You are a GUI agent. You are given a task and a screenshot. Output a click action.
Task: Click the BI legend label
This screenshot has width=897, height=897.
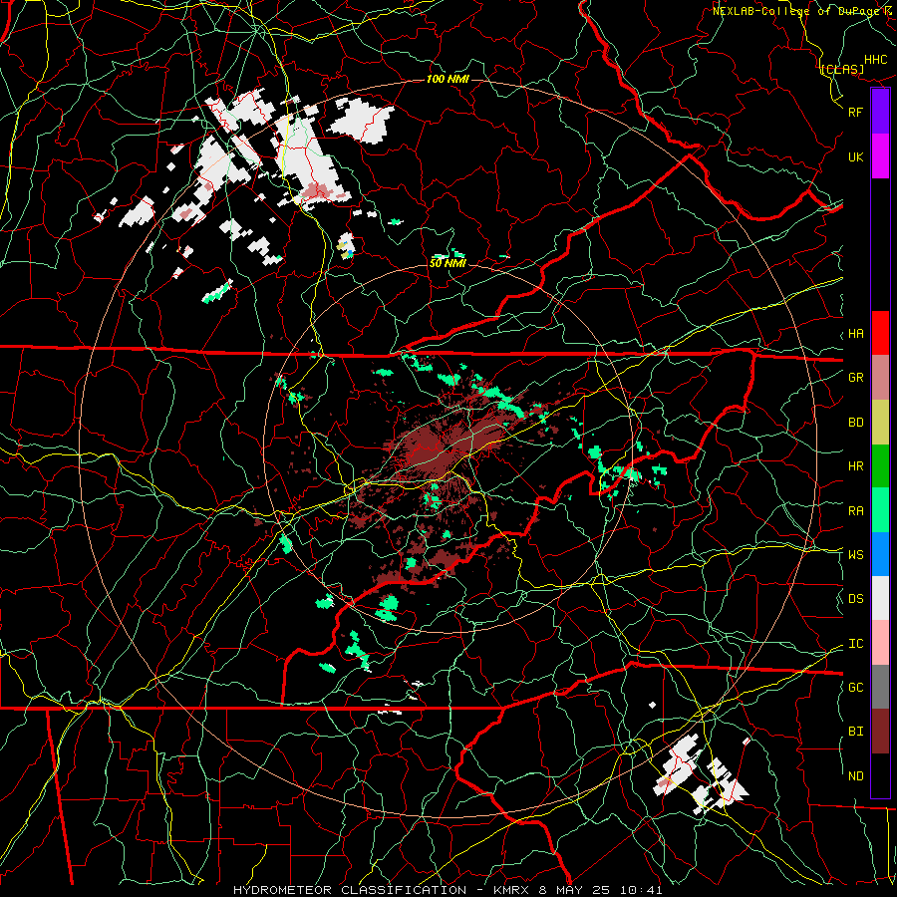point(855,732)
